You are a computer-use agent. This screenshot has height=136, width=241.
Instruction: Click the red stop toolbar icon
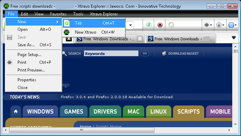pyautogui.click(x=160, y=25)
